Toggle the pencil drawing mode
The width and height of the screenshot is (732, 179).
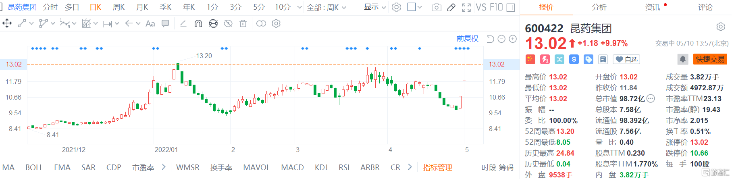pos(451,7)
